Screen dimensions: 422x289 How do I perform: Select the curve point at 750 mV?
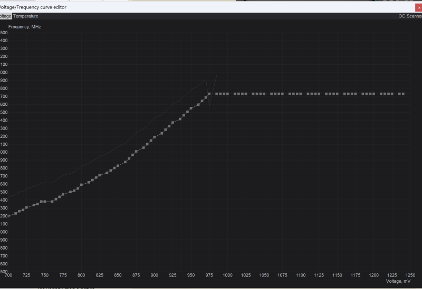(x=45, y=202)
